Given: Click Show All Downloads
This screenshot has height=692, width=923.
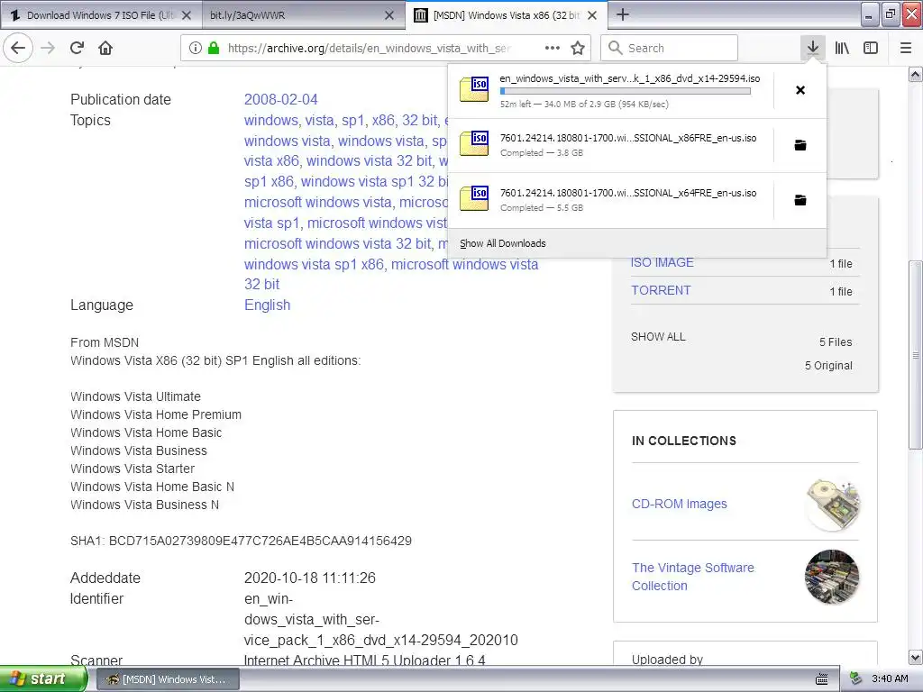Looking at the screenshot, I should (x=503, y=243).
